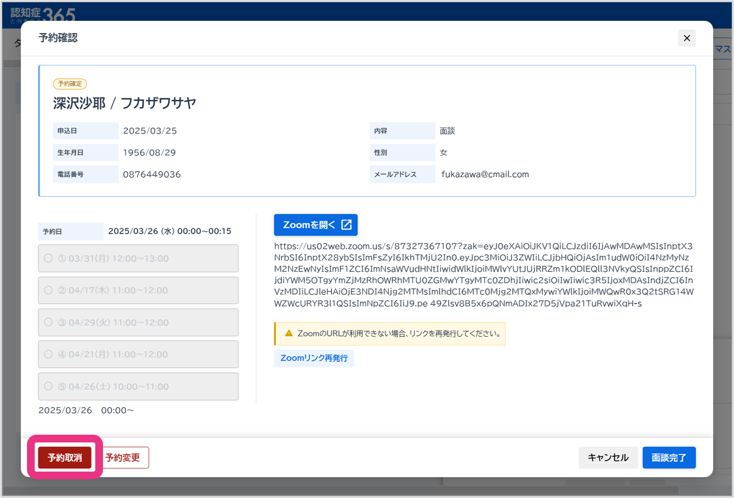Click the yellow warning triangle icon
The width and height of the screenshot is (734, 498).
click(289, 333)
